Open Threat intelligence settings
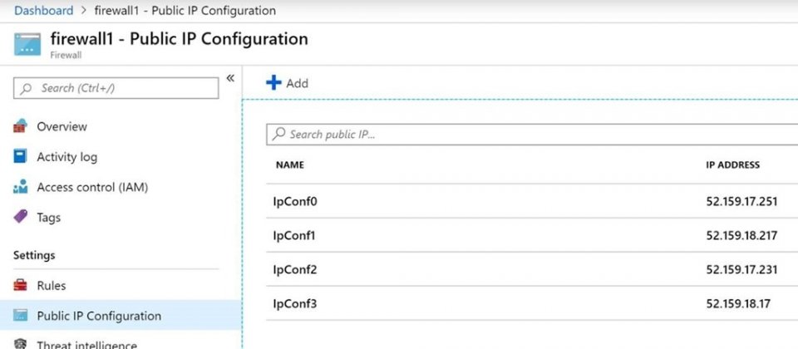The width and height of the screenshot is (798, 349). 86,345
